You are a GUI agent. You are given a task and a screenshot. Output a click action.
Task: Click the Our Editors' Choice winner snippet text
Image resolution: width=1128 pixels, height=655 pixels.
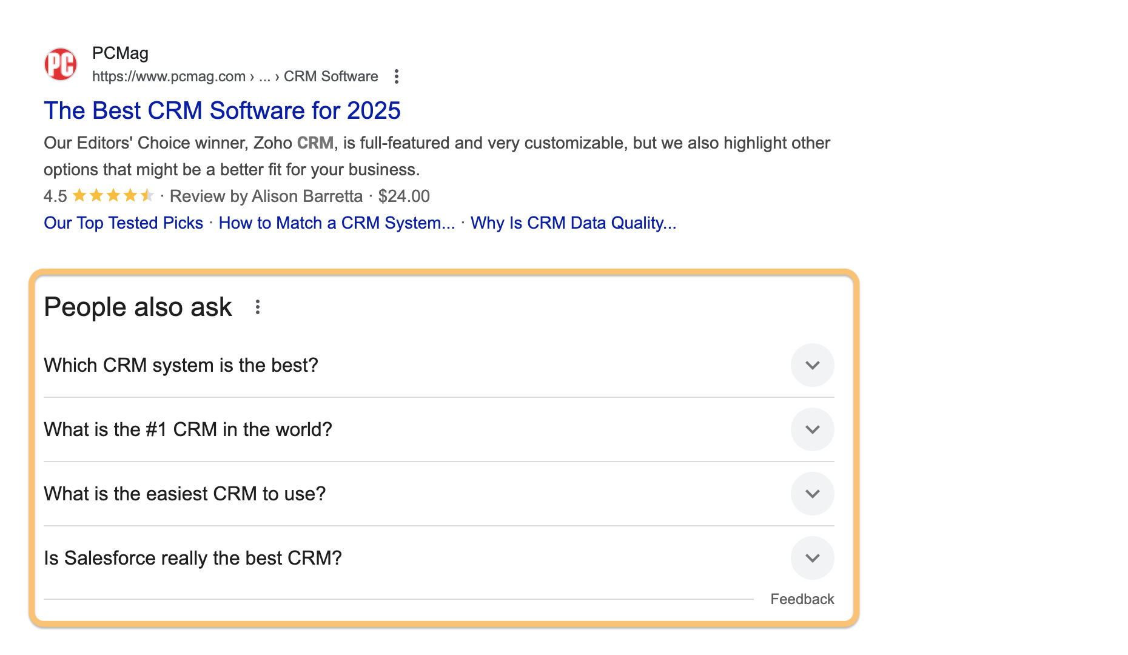[437, 156]
